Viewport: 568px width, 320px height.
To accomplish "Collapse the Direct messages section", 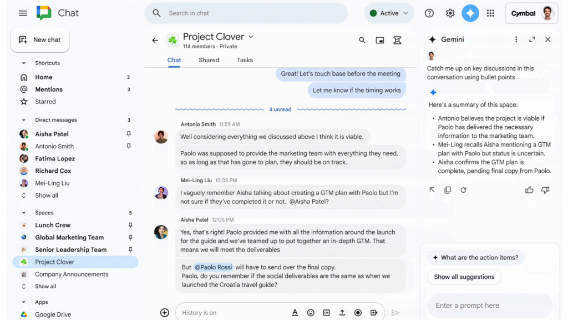I will coord(24,120).
